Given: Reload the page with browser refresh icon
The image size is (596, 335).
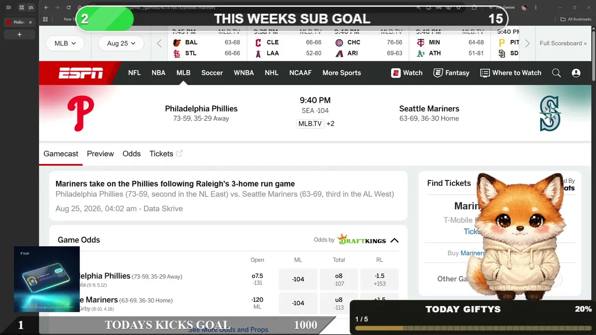Looking at the screenshot, I should [68, 7].
